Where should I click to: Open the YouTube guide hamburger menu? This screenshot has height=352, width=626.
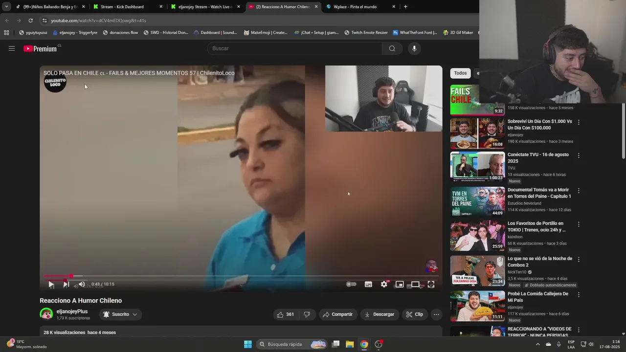(12, 48)
